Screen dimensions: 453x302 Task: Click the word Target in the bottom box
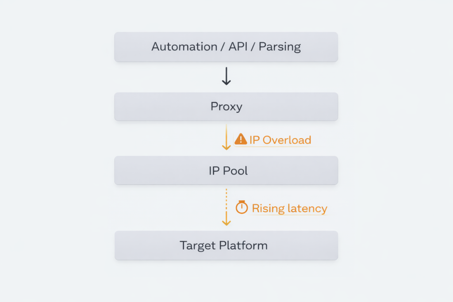pyautogui.click(x=197, y=245)
